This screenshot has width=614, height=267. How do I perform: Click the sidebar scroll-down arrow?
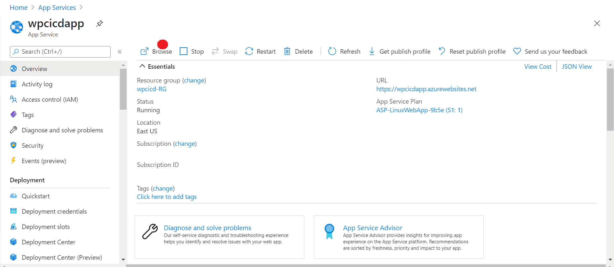click(123, 260)
